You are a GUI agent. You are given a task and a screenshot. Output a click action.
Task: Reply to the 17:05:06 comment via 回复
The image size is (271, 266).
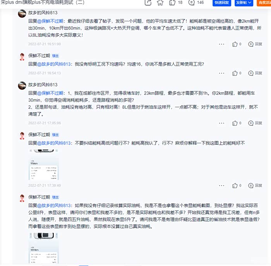pyautogui.click(x=255, y=123)
